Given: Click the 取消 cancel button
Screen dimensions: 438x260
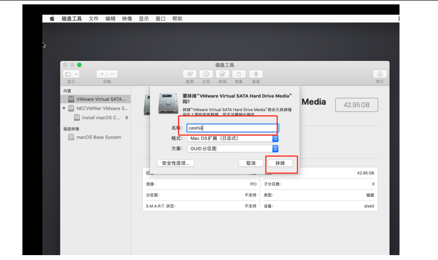Looking at the screenshot, I should tap(251, 163).
